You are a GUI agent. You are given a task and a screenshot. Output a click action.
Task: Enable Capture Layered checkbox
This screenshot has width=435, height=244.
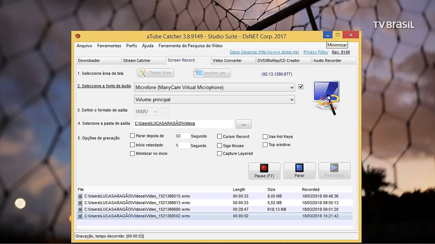coord(220,154)
